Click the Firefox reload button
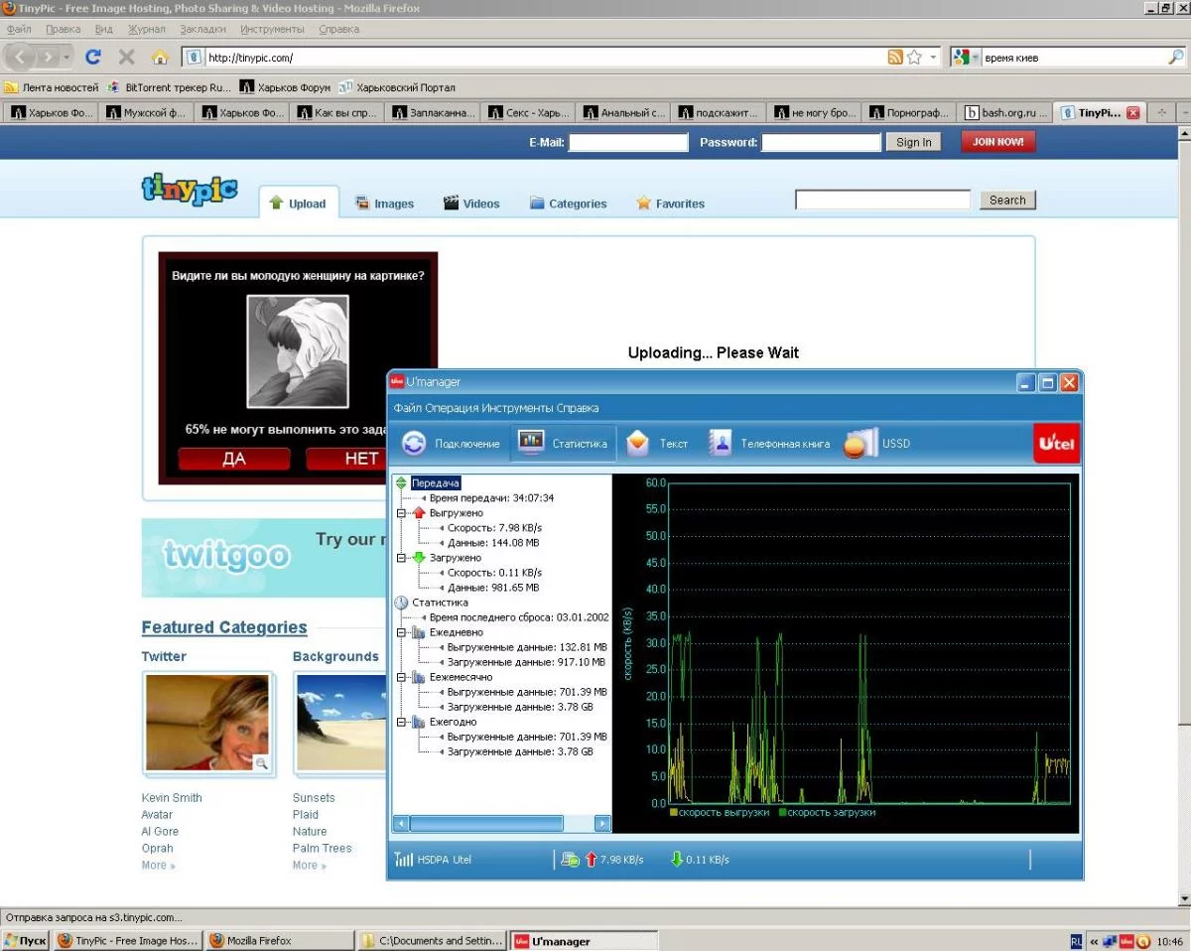Screen dimensions: 1191x951 pos(93,58)
